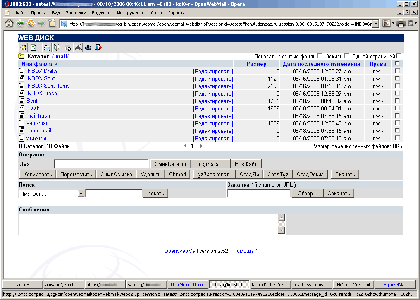Tick the checkbox for the Sent row
420x300 pixels.
398,101
